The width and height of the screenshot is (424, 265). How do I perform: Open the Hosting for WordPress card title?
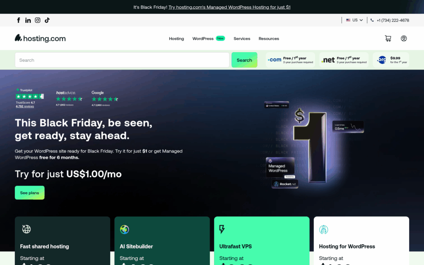(347, 246)
